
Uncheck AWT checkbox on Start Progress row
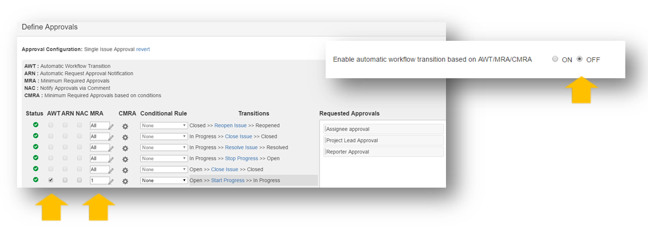tap(51, 180)
